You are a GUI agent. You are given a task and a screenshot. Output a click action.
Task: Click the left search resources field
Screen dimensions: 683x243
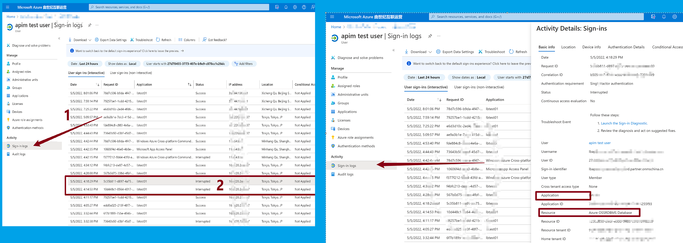(179, 7)
